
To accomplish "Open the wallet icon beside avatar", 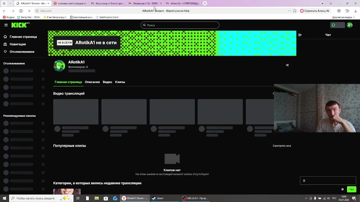I will click(x=337, y=25).
